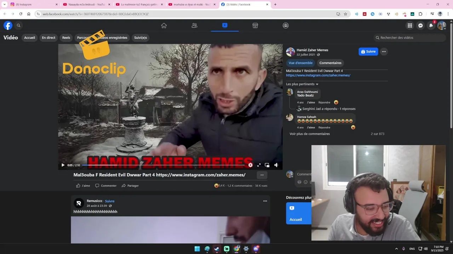Bookmark this page with the star icon
The image size is (453, 254).
click(345, 14)
